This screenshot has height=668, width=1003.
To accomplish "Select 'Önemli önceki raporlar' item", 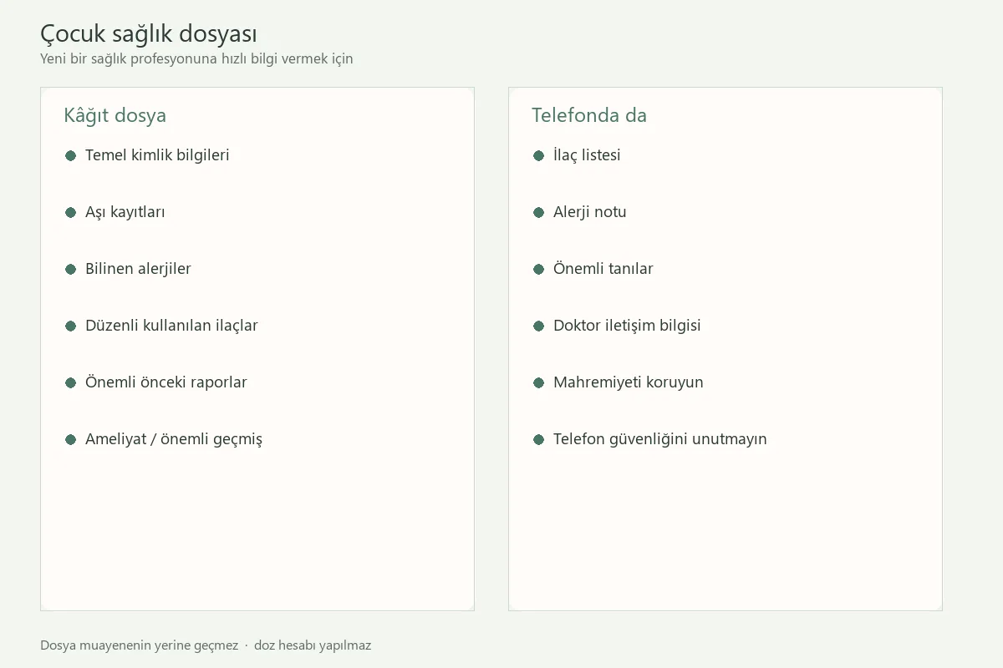I will [x=166, y=382].
